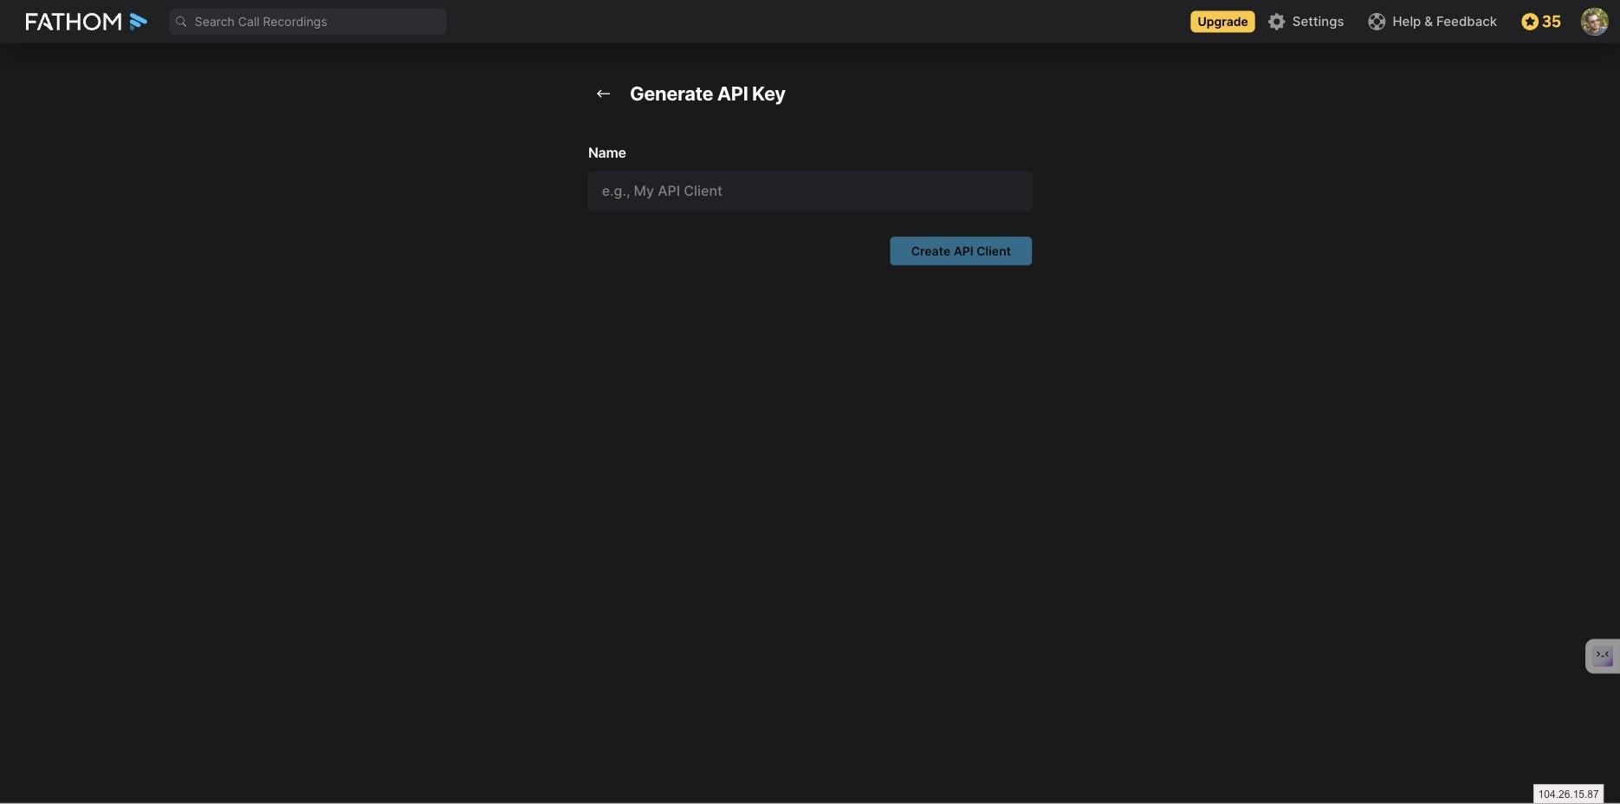1620x804 pixels.
Task: Click the Generate API Key heading
Action: pos(708,94)
